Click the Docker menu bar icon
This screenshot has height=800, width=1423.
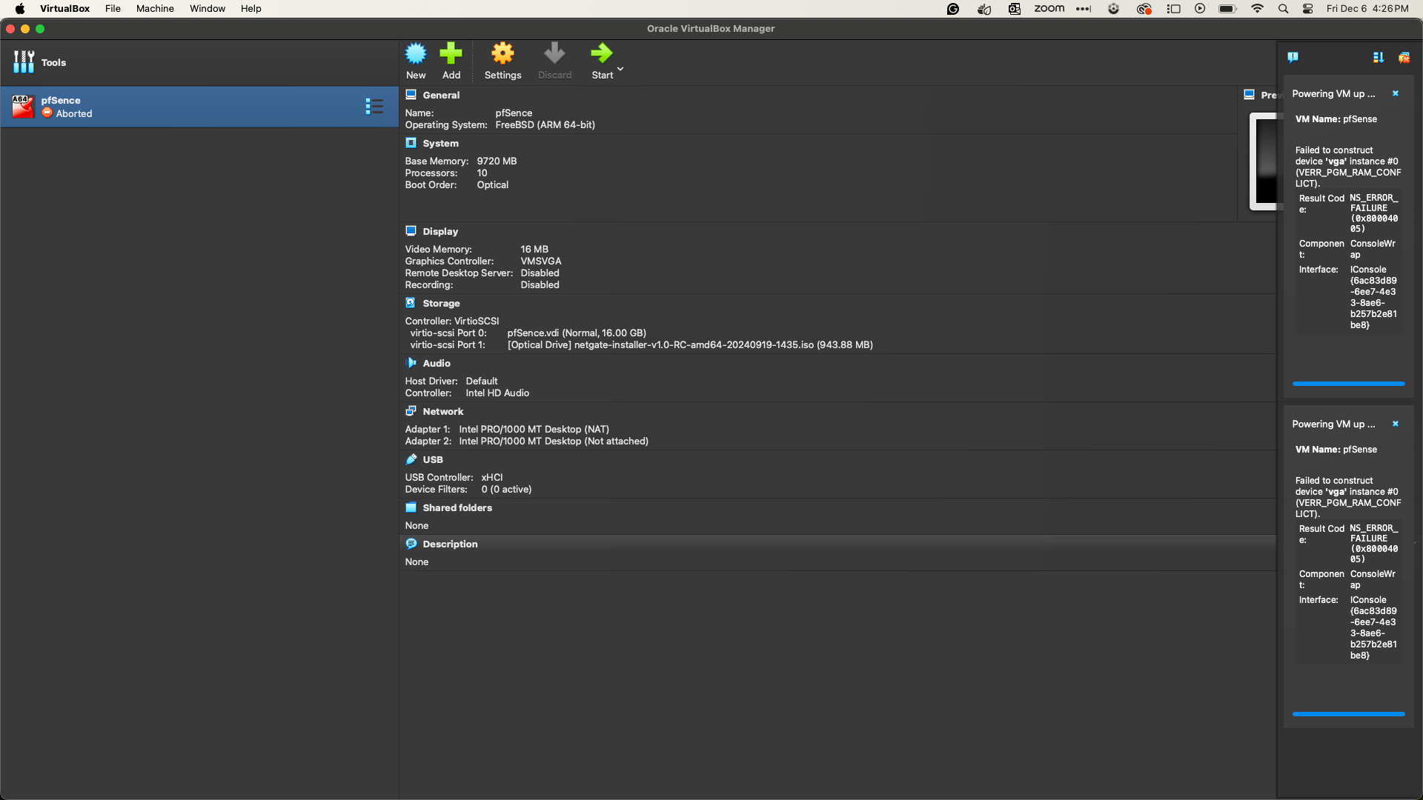(x=984, y=8)
